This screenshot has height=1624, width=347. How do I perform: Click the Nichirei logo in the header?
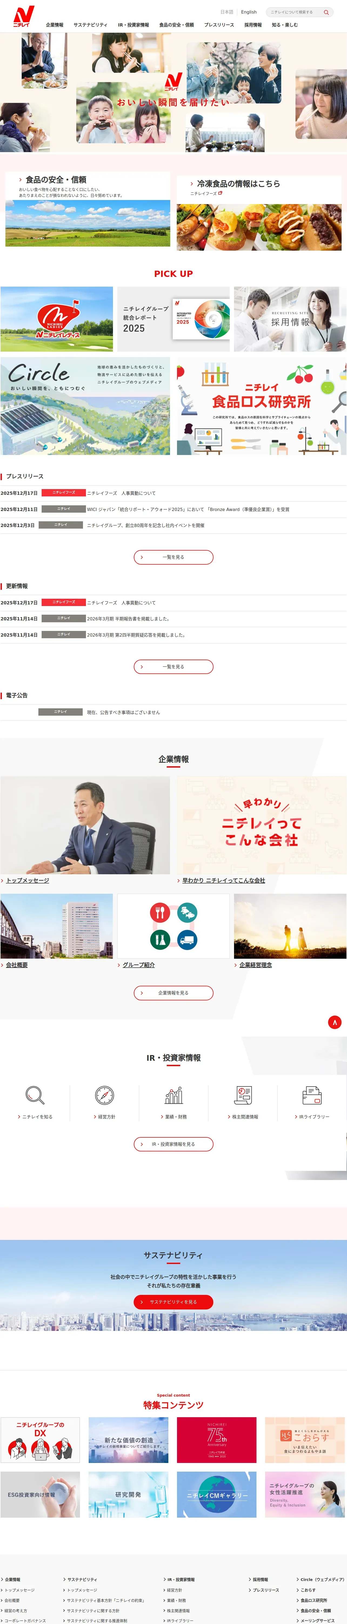click(24, 17)
